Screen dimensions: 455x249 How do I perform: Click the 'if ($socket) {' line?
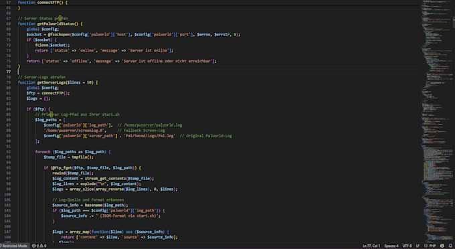(x=41, y=39)
